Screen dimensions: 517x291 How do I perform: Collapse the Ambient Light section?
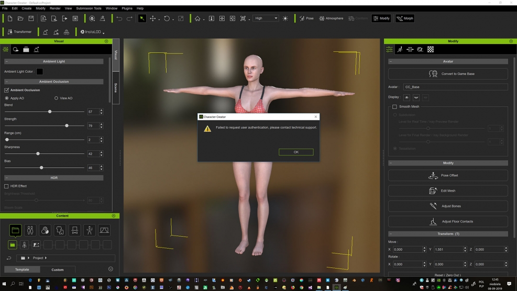[x=6, y=61]
